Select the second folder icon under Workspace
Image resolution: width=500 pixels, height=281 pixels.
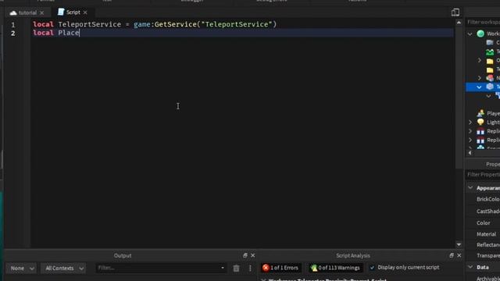490,69
